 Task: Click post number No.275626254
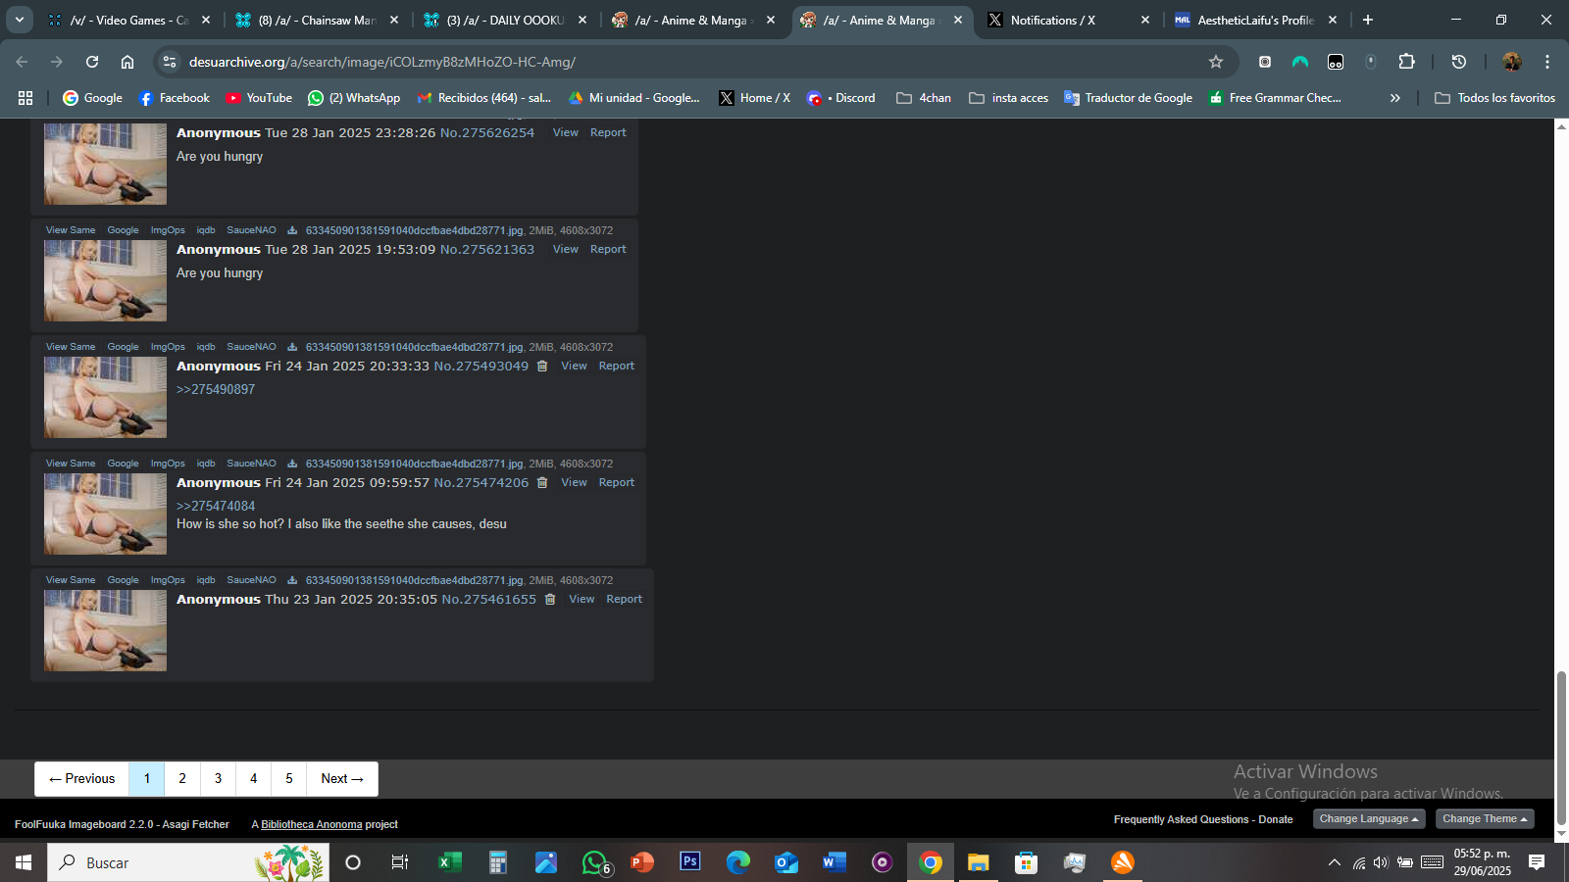pyautogui.click(x=487, y=133)
